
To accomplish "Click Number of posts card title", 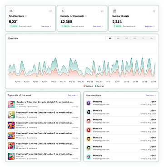I will click(121, 16).
